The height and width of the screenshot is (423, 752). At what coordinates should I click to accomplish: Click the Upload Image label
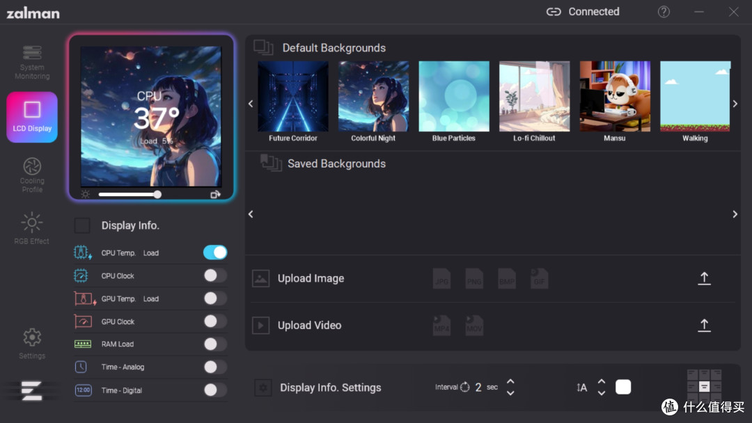point(311,278)
